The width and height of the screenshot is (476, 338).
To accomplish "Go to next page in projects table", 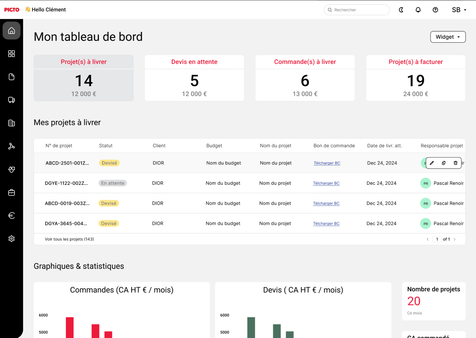I will click(x=455, y=239).
